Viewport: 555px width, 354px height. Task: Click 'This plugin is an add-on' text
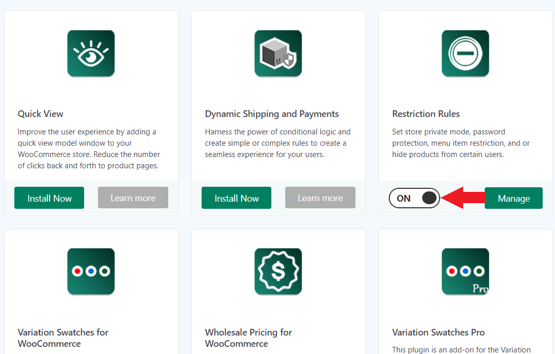click(x=461, y=350)
